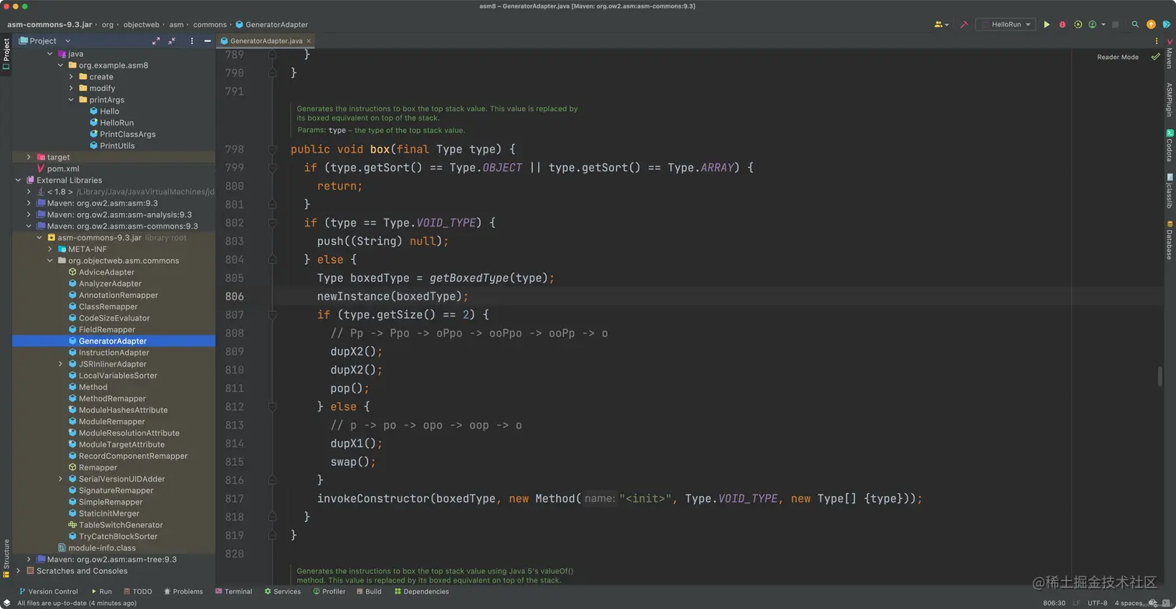Viewport: 1176px width, 609px height.
Task: Open the TODO tool tab
Action: point(138,591)
